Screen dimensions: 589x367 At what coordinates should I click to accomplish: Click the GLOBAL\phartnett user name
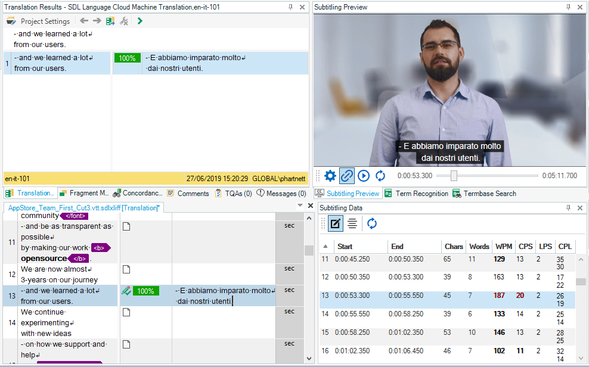point(279,179)
